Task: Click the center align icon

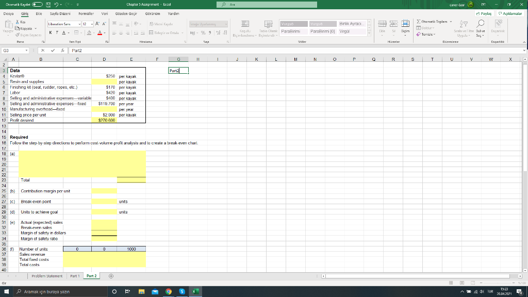Action: tap(121, 33)
